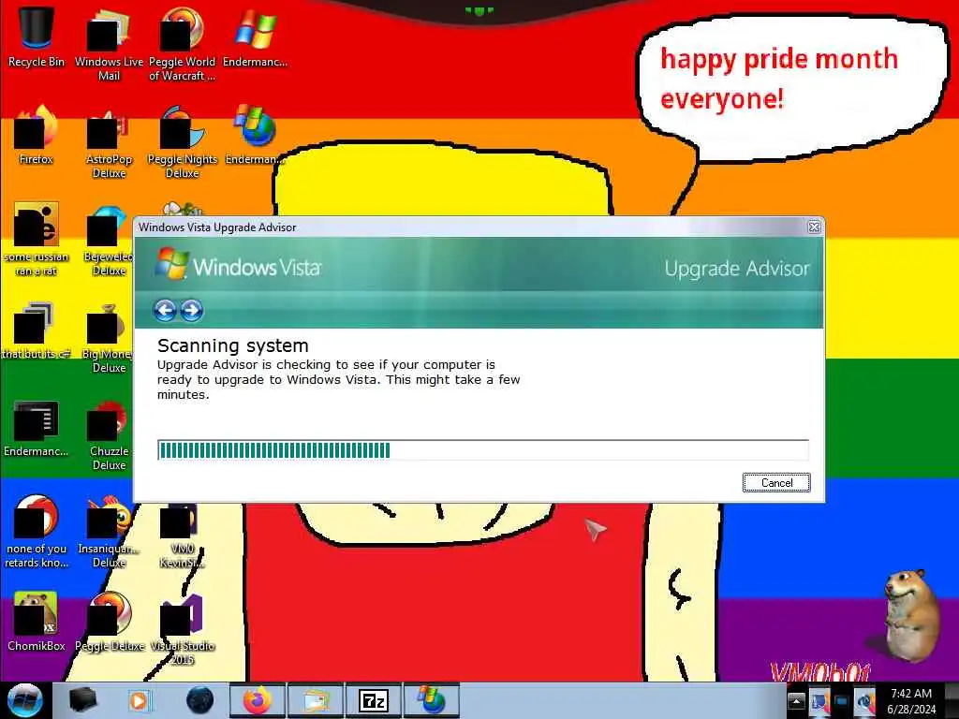The width and height of the screenshot is (959, 719).
Task: Click the Firefox taskbar button
Action: click(258, 700)
